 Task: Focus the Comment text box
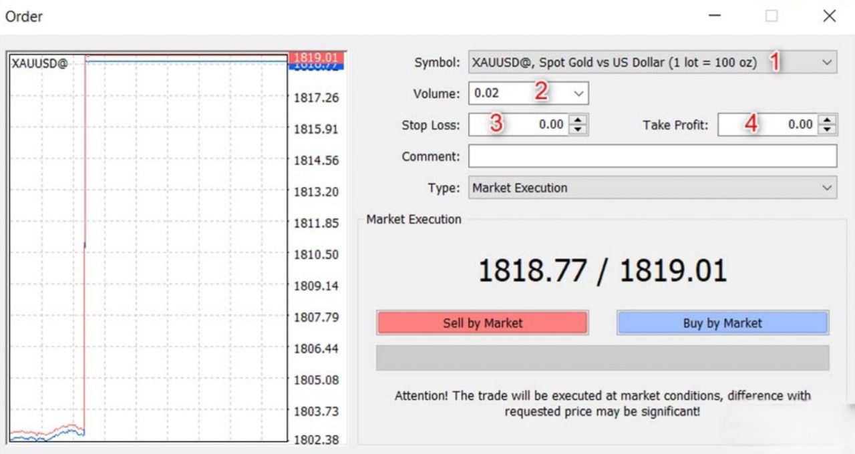coord(652,156)
